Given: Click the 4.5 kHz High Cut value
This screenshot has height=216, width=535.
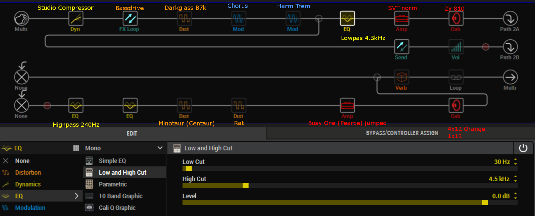Looking at the screenshot, I should 499,179.
